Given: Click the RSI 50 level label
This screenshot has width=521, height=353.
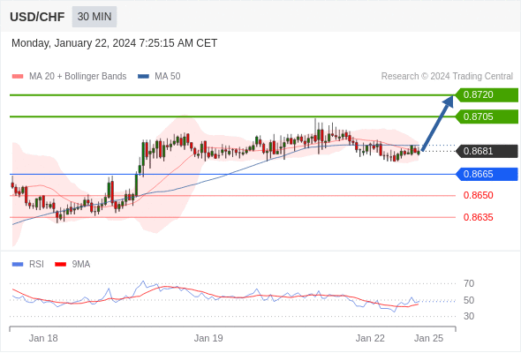Looking at the screenshot, I should (469, 300).
